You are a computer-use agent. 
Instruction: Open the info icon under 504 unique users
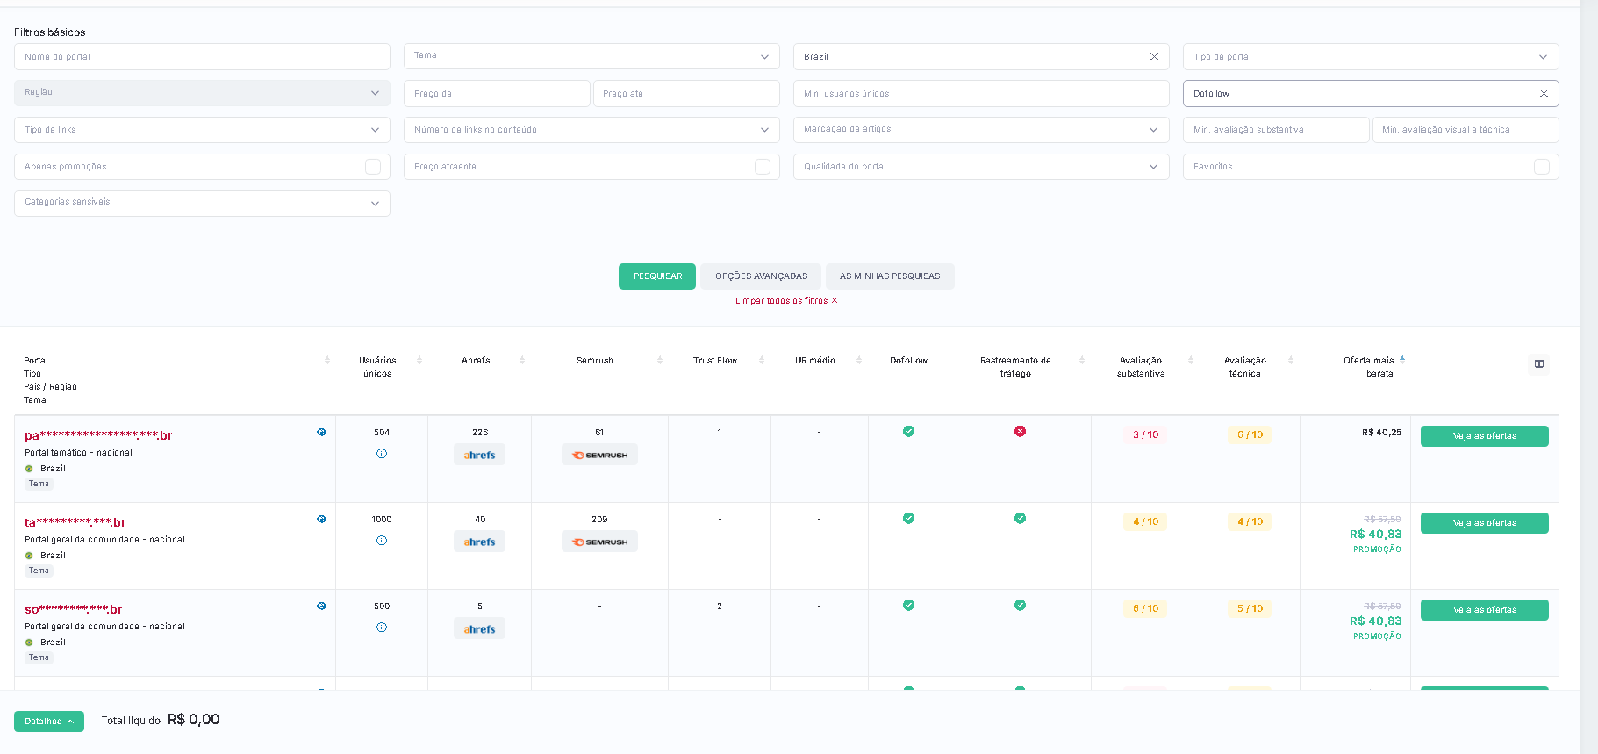(382, 454)
